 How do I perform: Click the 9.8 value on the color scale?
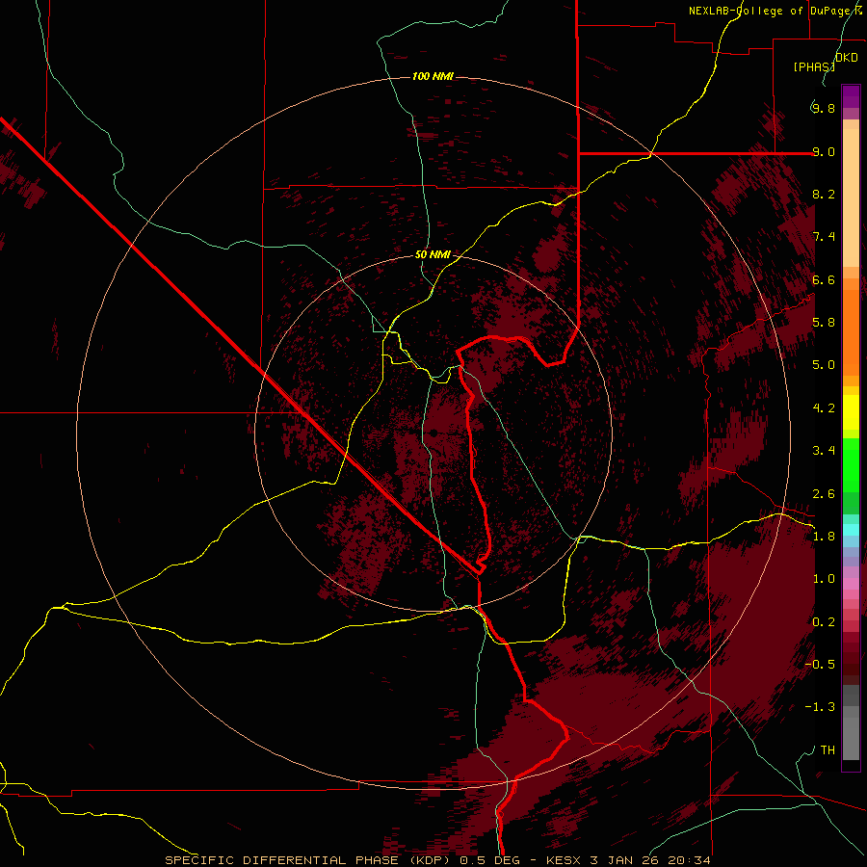[823, 108]
